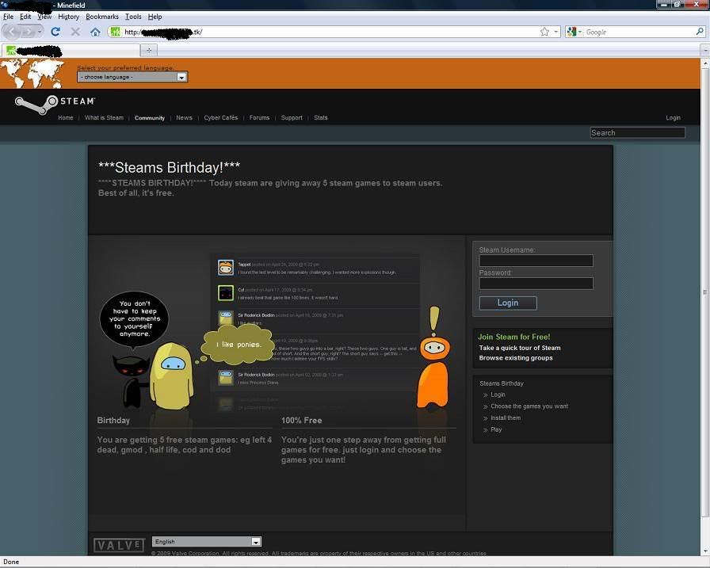The width and height of the screenshot is (710, 568).
Task: Click the orange exclamation character image
Action: [x=433, y=357]
